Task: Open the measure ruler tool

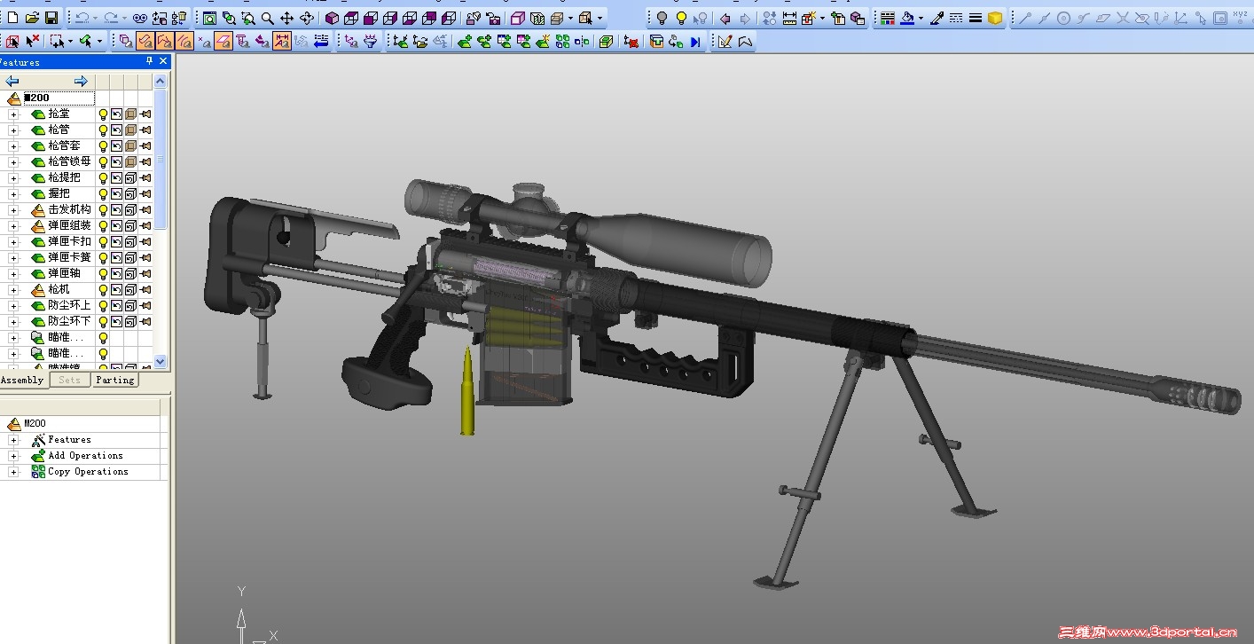Action: (x=789, y=18)
